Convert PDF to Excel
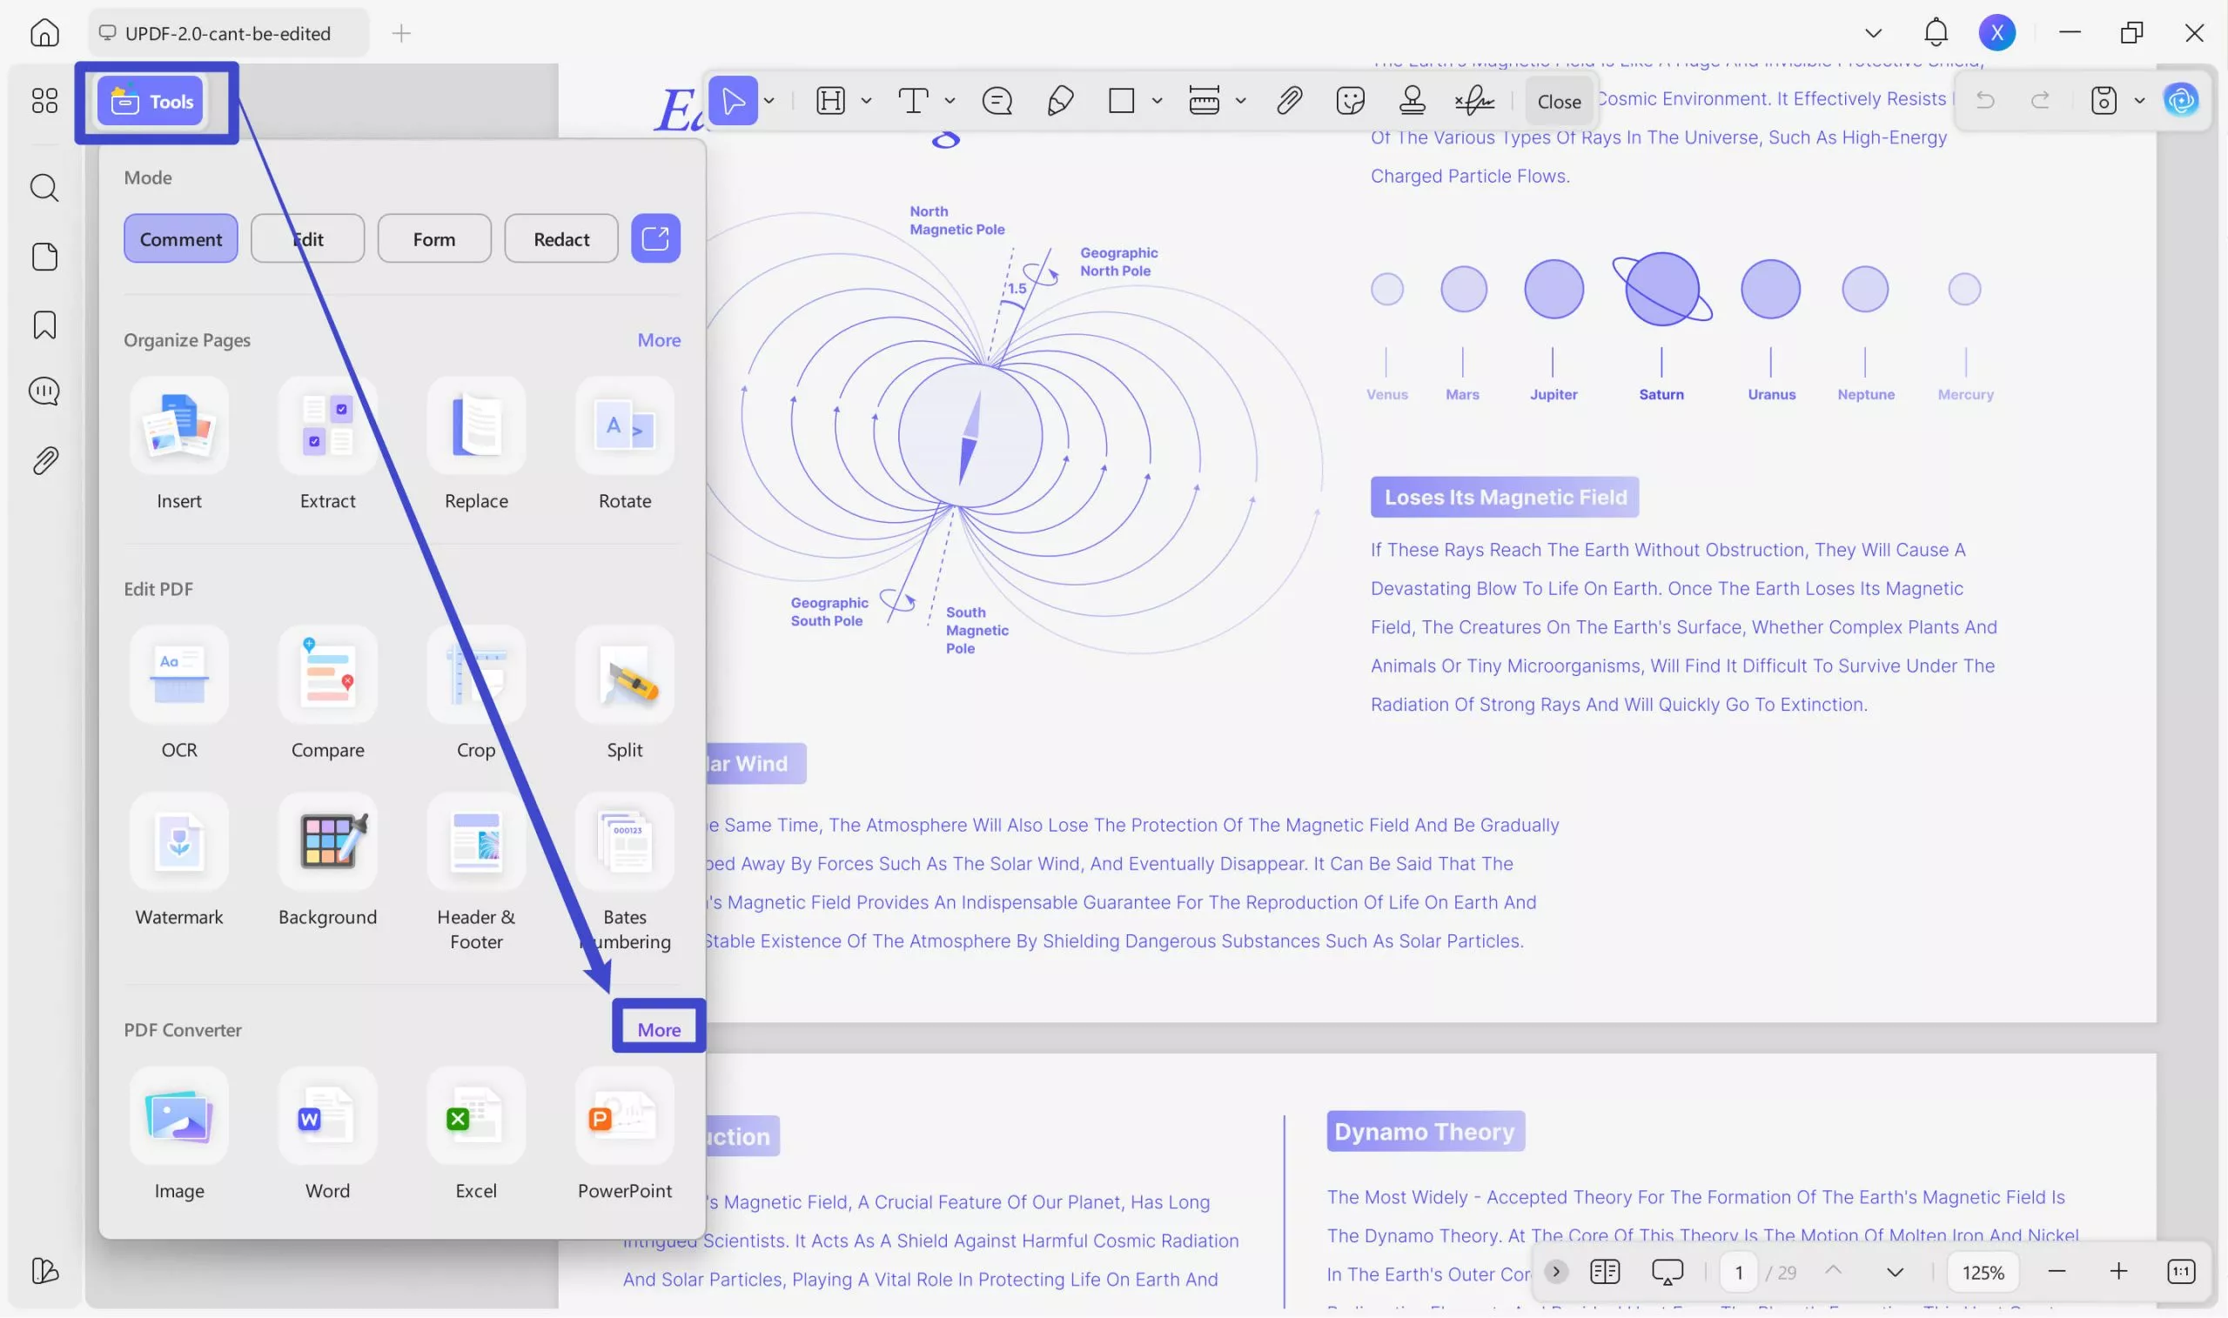This screenshot has width=2228, height=1318. [476, 1134]
